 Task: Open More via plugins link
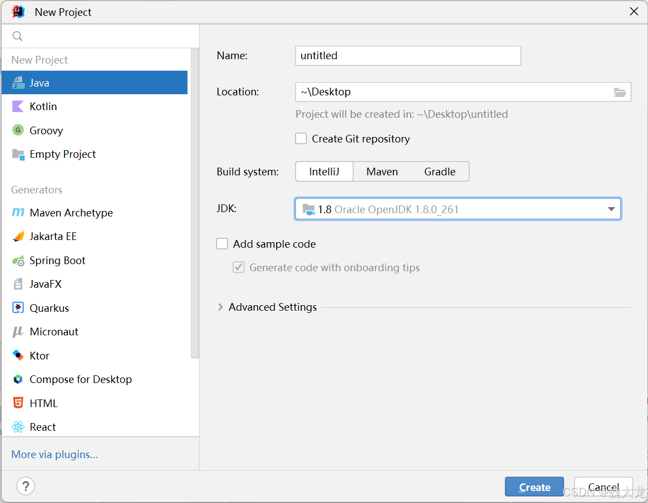[55, 454]
